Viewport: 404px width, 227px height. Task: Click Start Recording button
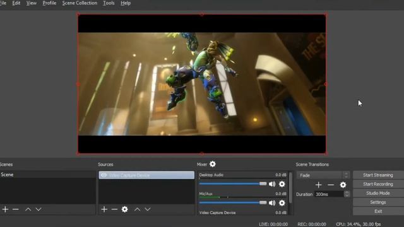(378, 184)
